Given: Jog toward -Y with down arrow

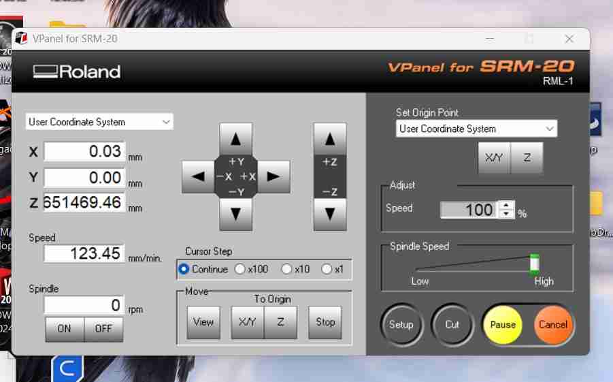Looking at the screenshot, I should 235,214.
